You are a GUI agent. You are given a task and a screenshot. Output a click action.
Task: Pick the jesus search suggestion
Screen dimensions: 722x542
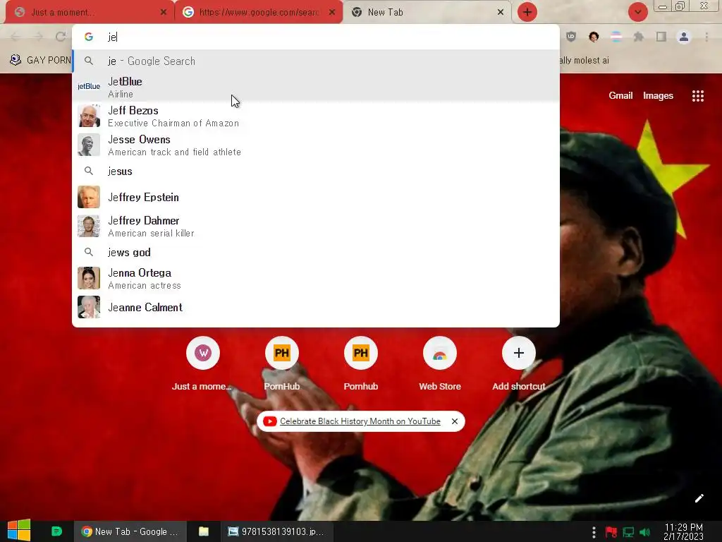(316, 171)
